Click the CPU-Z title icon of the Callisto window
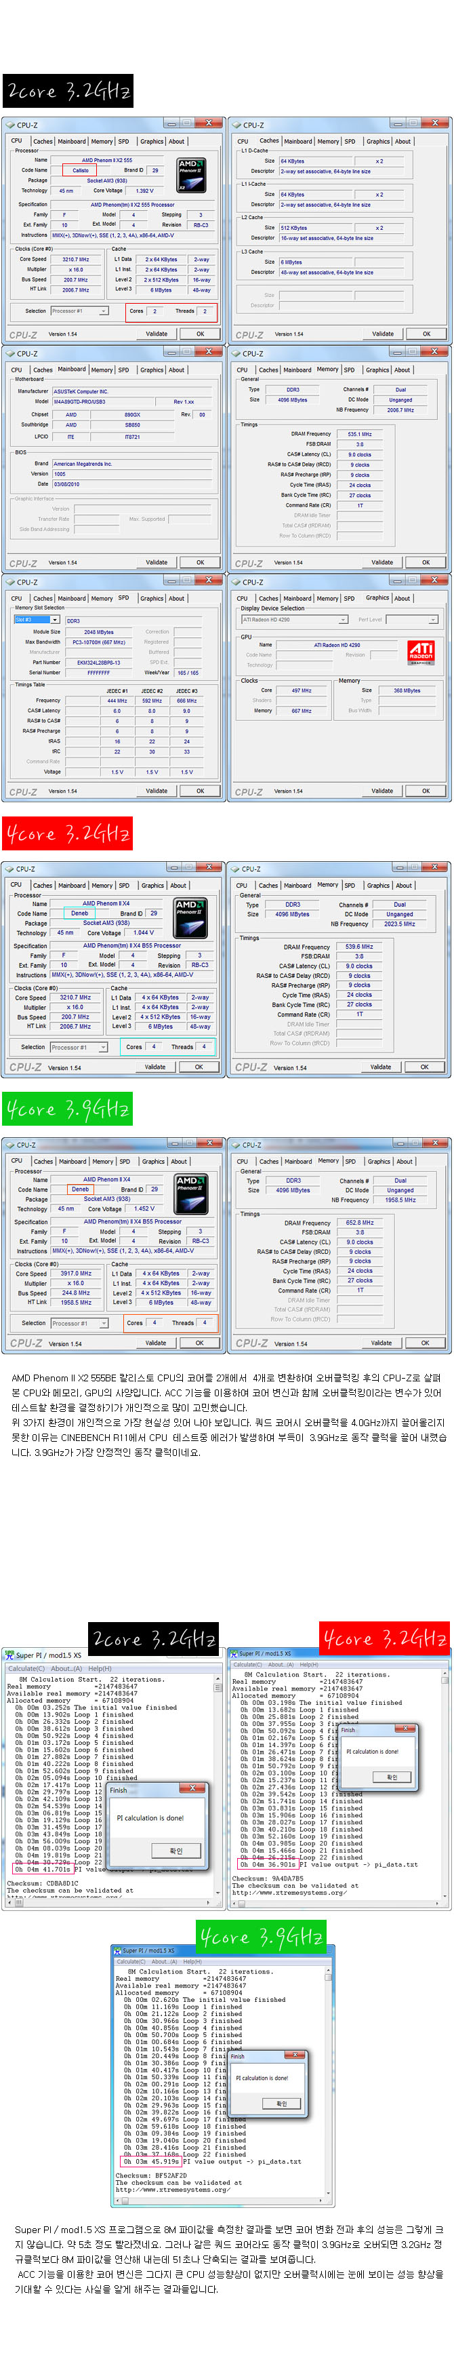The height and width of the screenshot is (2366, 454). click(11, 125)
